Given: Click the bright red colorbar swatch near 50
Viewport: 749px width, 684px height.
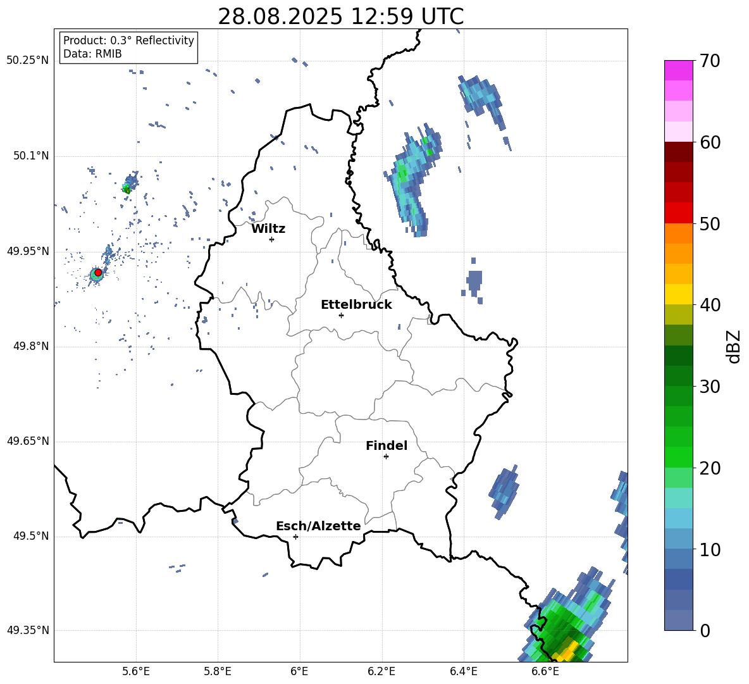Looking at the screenshot, I should [x=678, y=213].
